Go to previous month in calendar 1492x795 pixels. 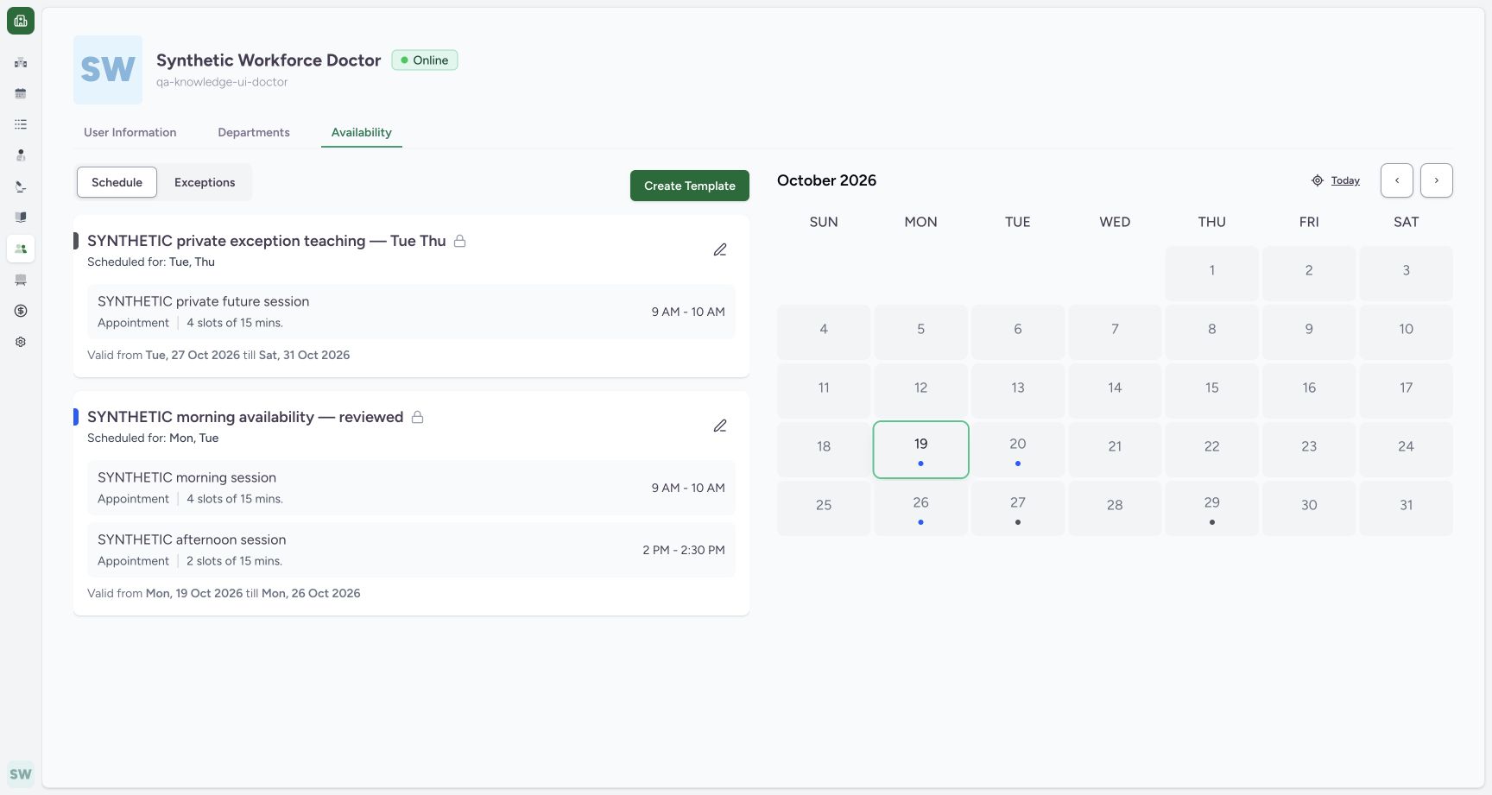1397,180
